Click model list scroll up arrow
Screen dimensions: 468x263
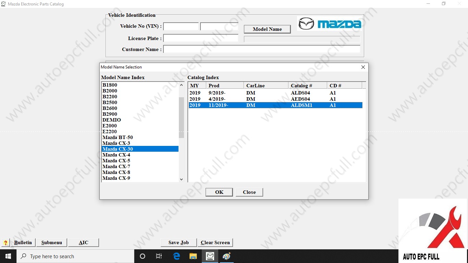pyautogui.click(x=182, y=85)
